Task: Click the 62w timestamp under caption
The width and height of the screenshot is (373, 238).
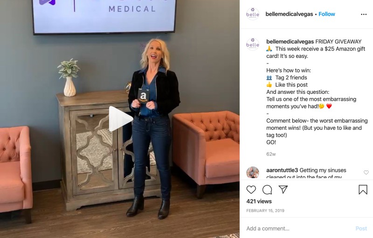Action: tap(271, 154)
